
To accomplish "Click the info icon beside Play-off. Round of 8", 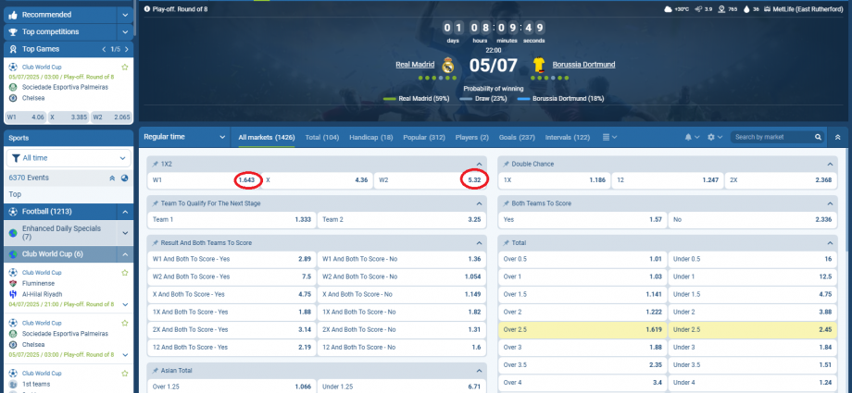I will coord(147,9).
